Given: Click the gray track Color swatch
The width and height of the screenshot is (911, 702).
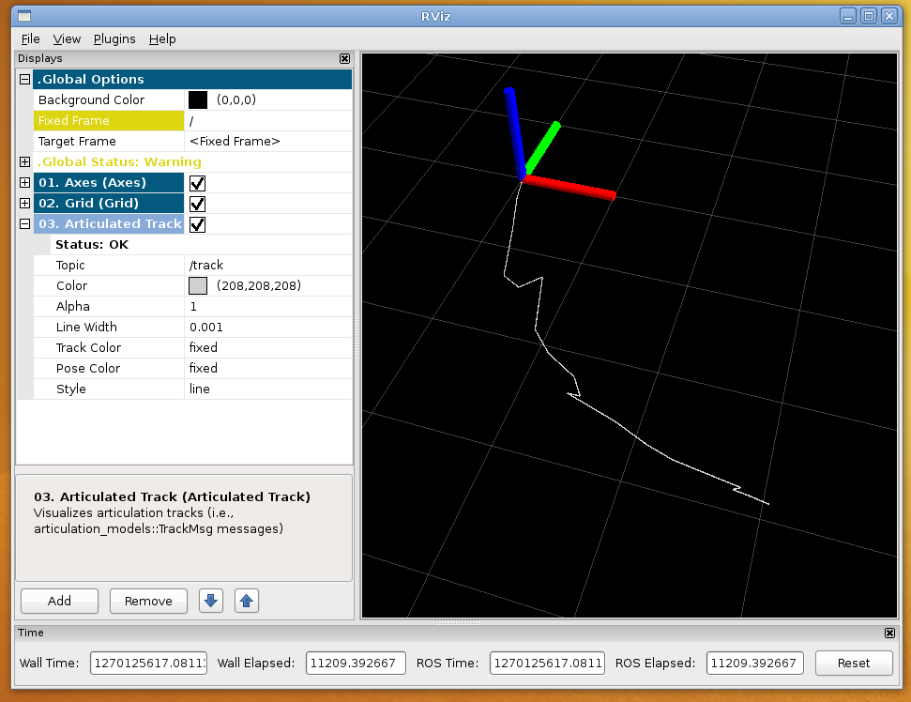Looking at the screenshot, I should pos(198,286).
